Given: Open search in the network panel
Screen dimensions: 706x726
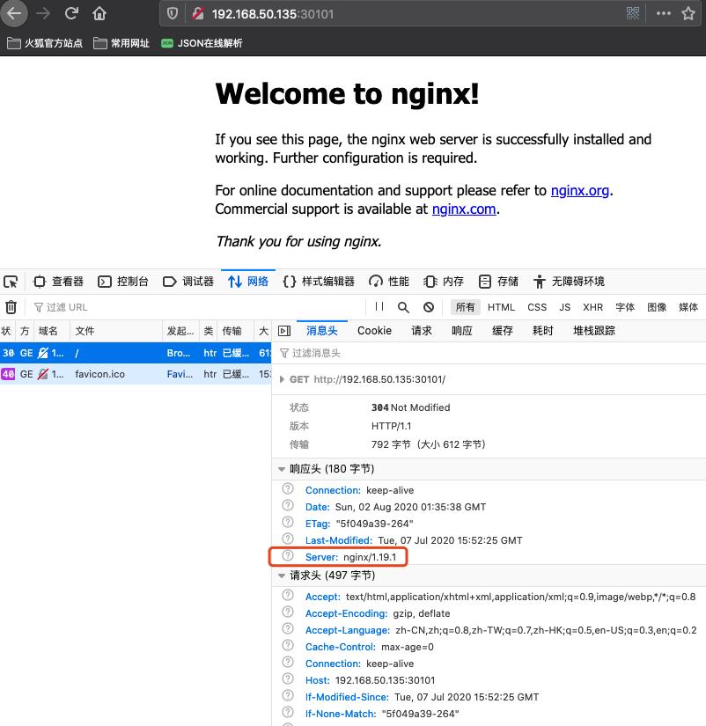Looking at the screenshot, I should click(403, 307).
